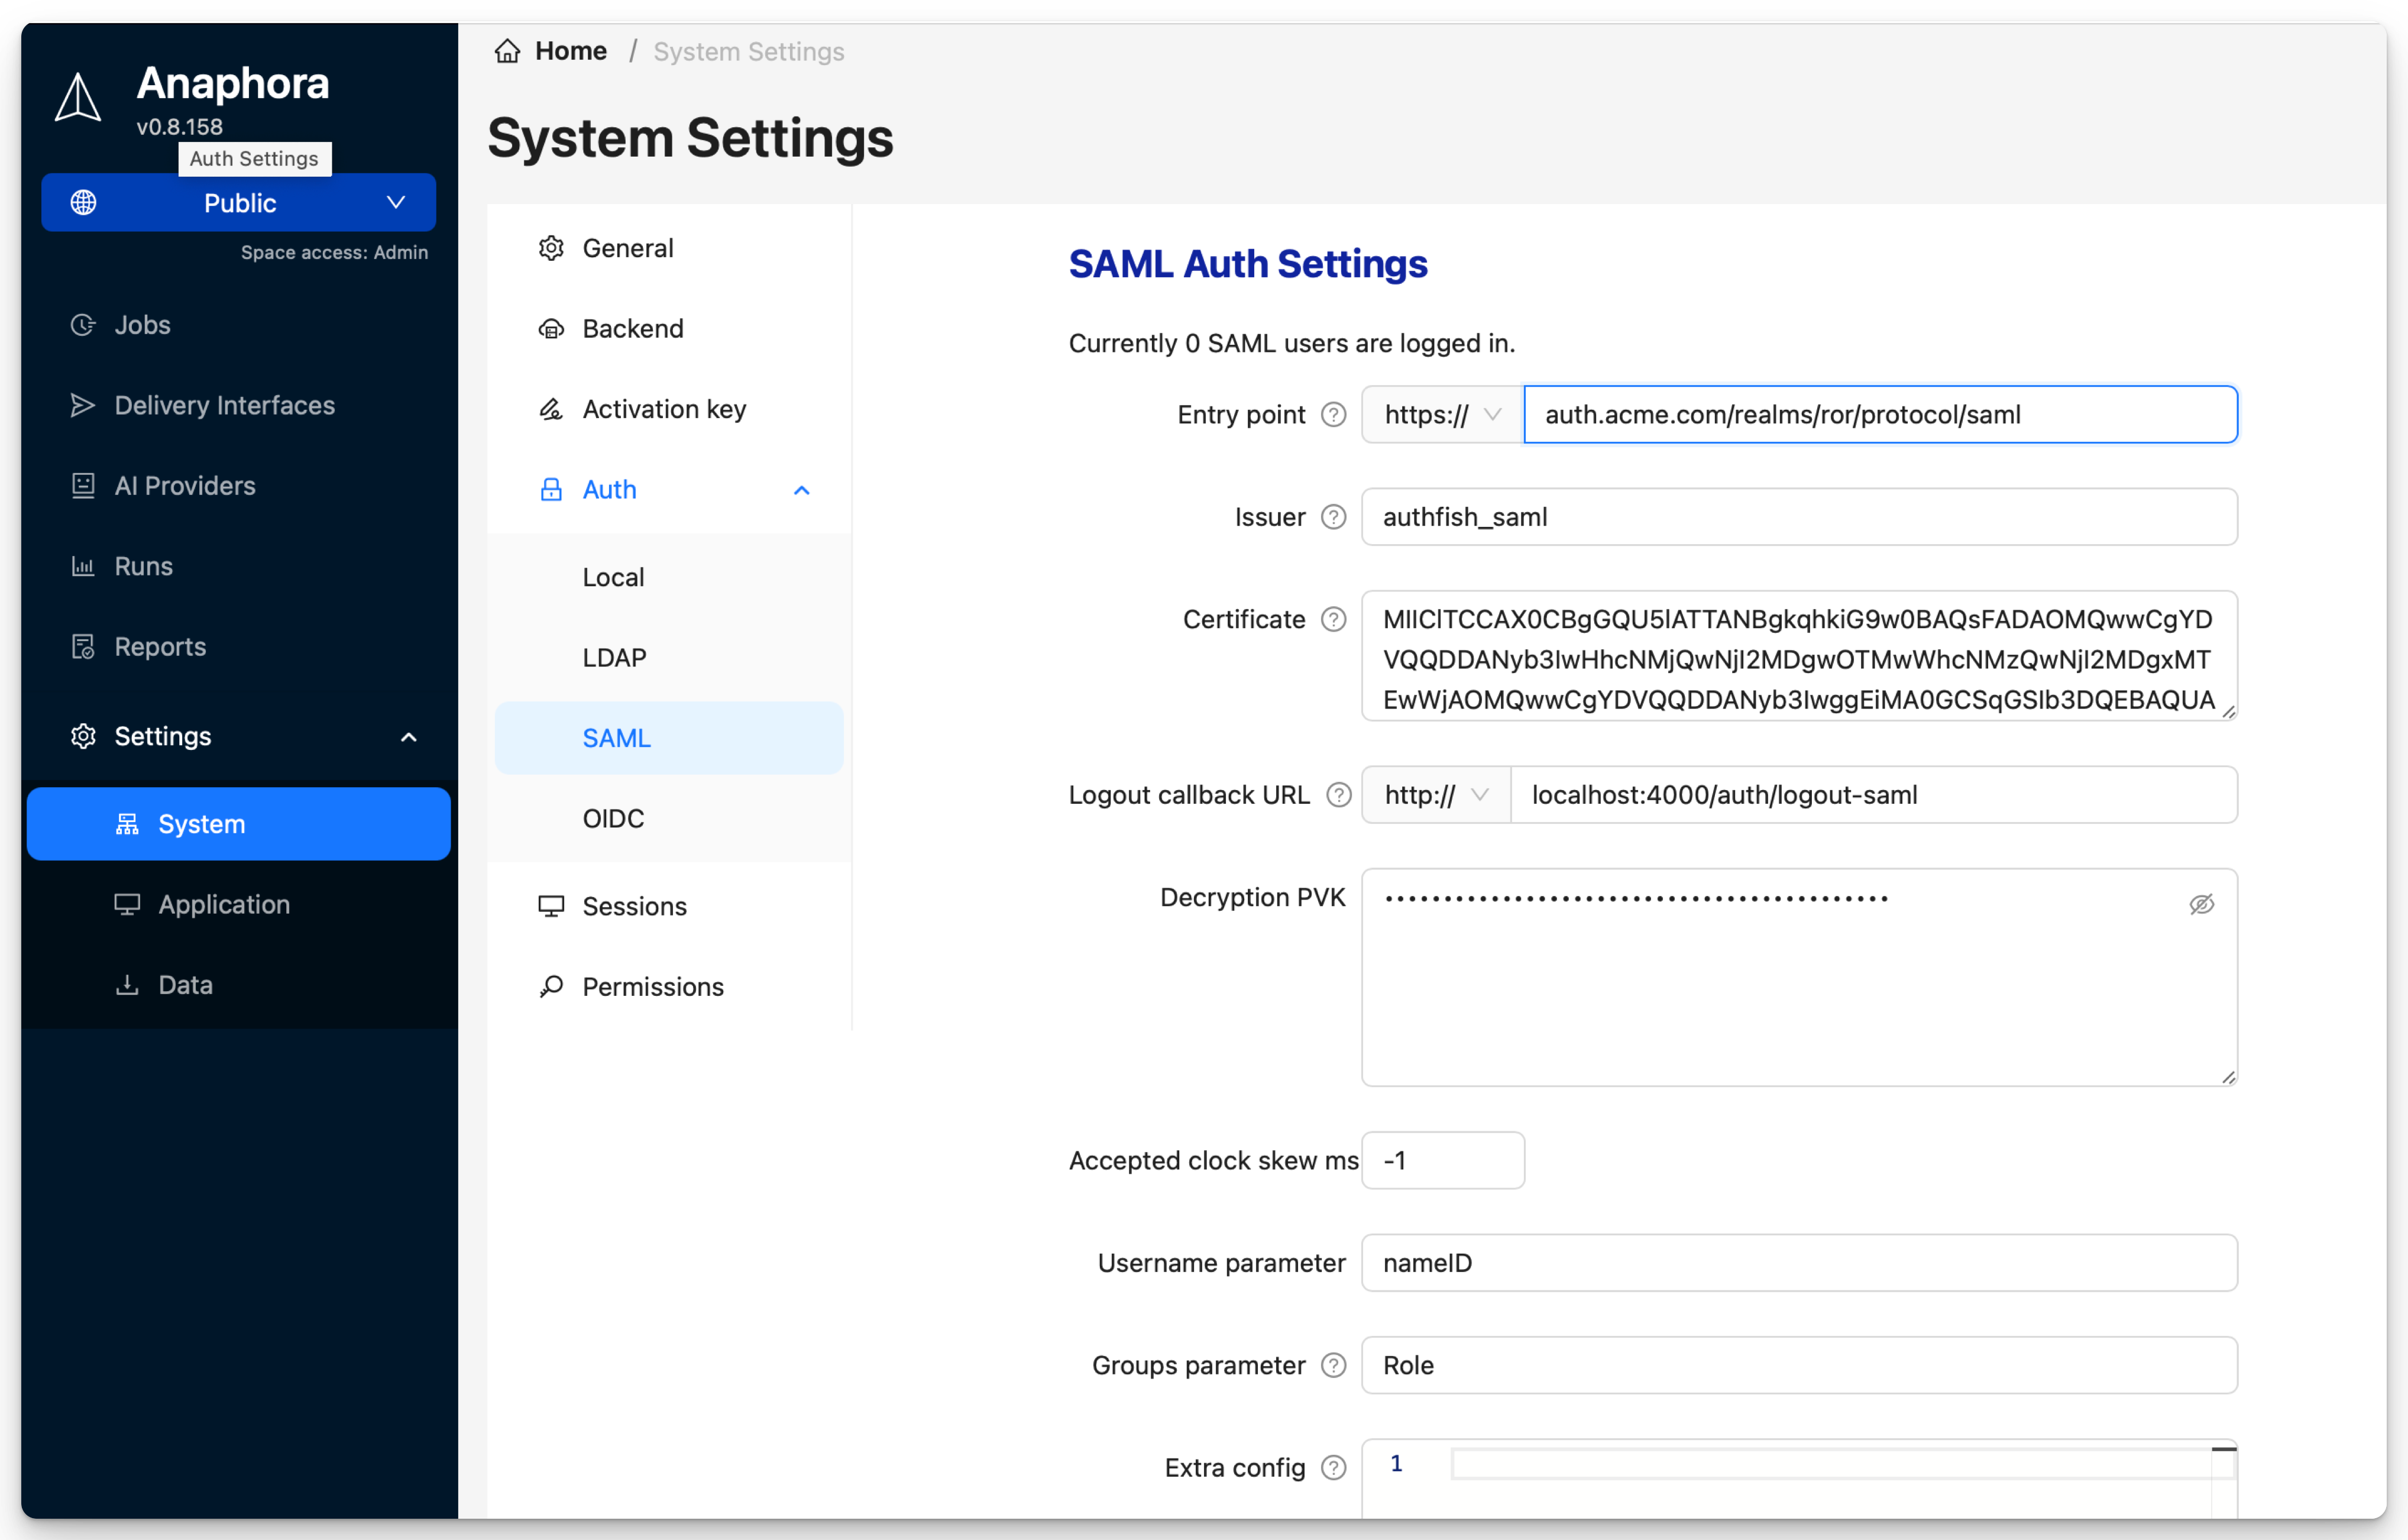Open the Permissions settings
Image resolution: width=2408 pixels, height=1540 pixels.
pyautogui.click(x=653, y=986)
